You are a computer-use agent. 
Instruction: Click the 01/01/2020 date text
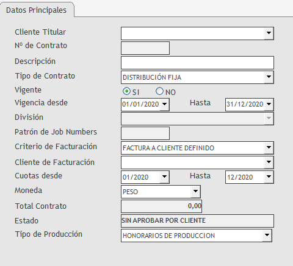tap(140, 104)
